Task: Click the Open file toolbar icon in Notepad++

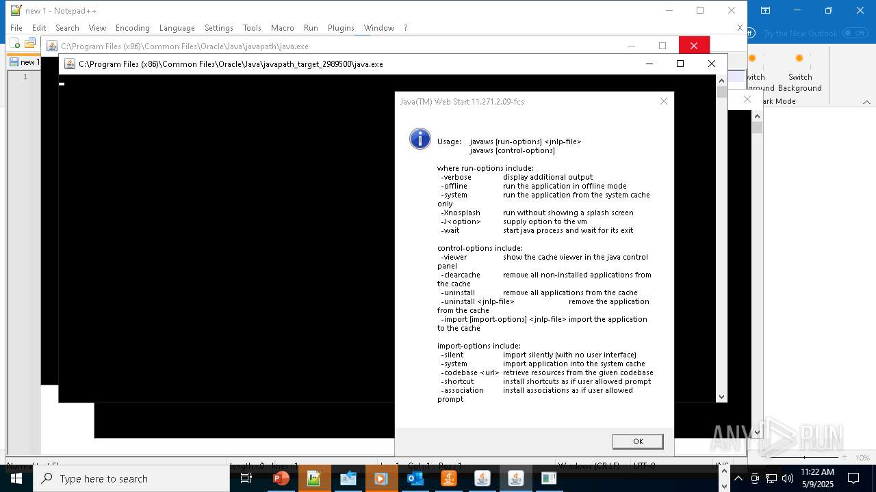Action: pyautogui.click(x=29, y=44)
